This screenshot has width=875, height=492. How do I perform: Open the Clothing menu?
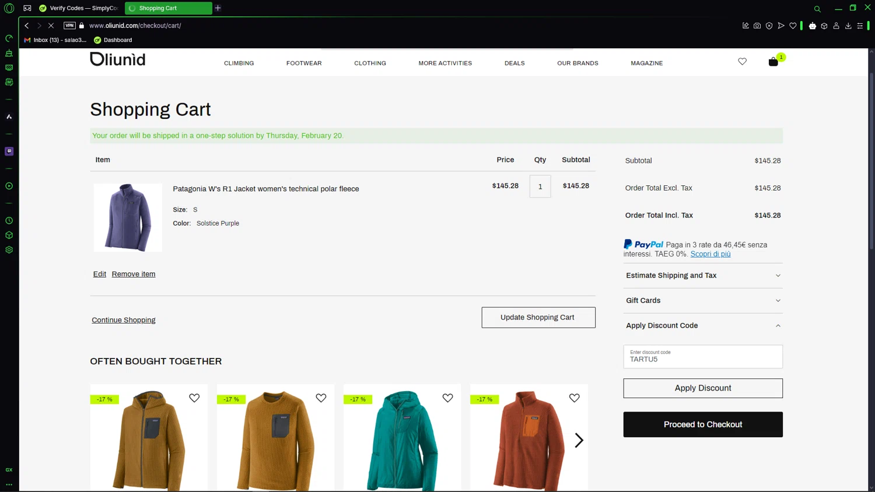click(370, 63)
